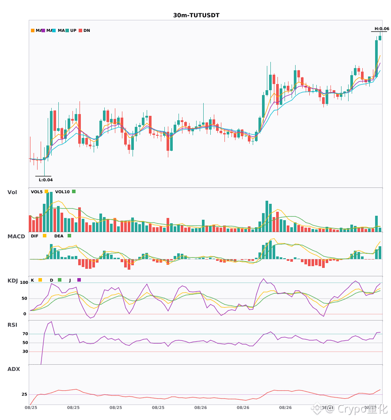Select the red DN legend swatch
This screenshot has height=420, width=391.
tap(80, 31)
